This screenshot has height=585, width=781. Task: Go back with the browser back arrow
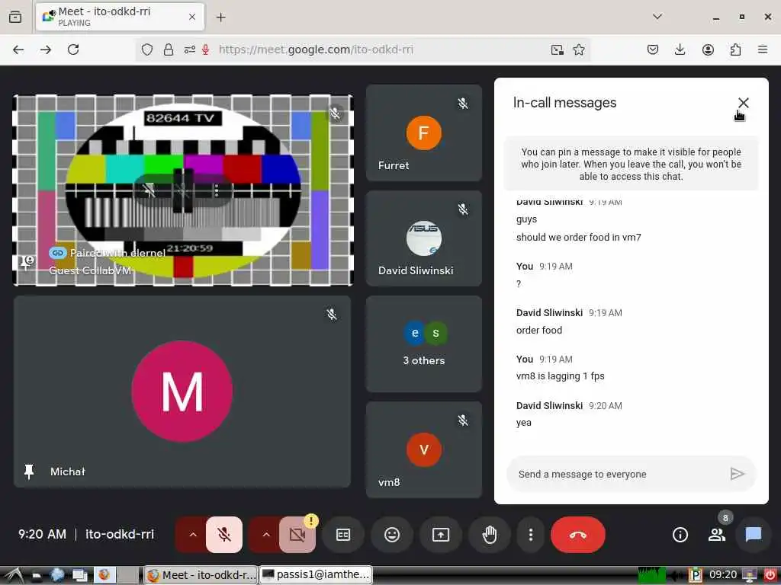click(x=18, y=50)
